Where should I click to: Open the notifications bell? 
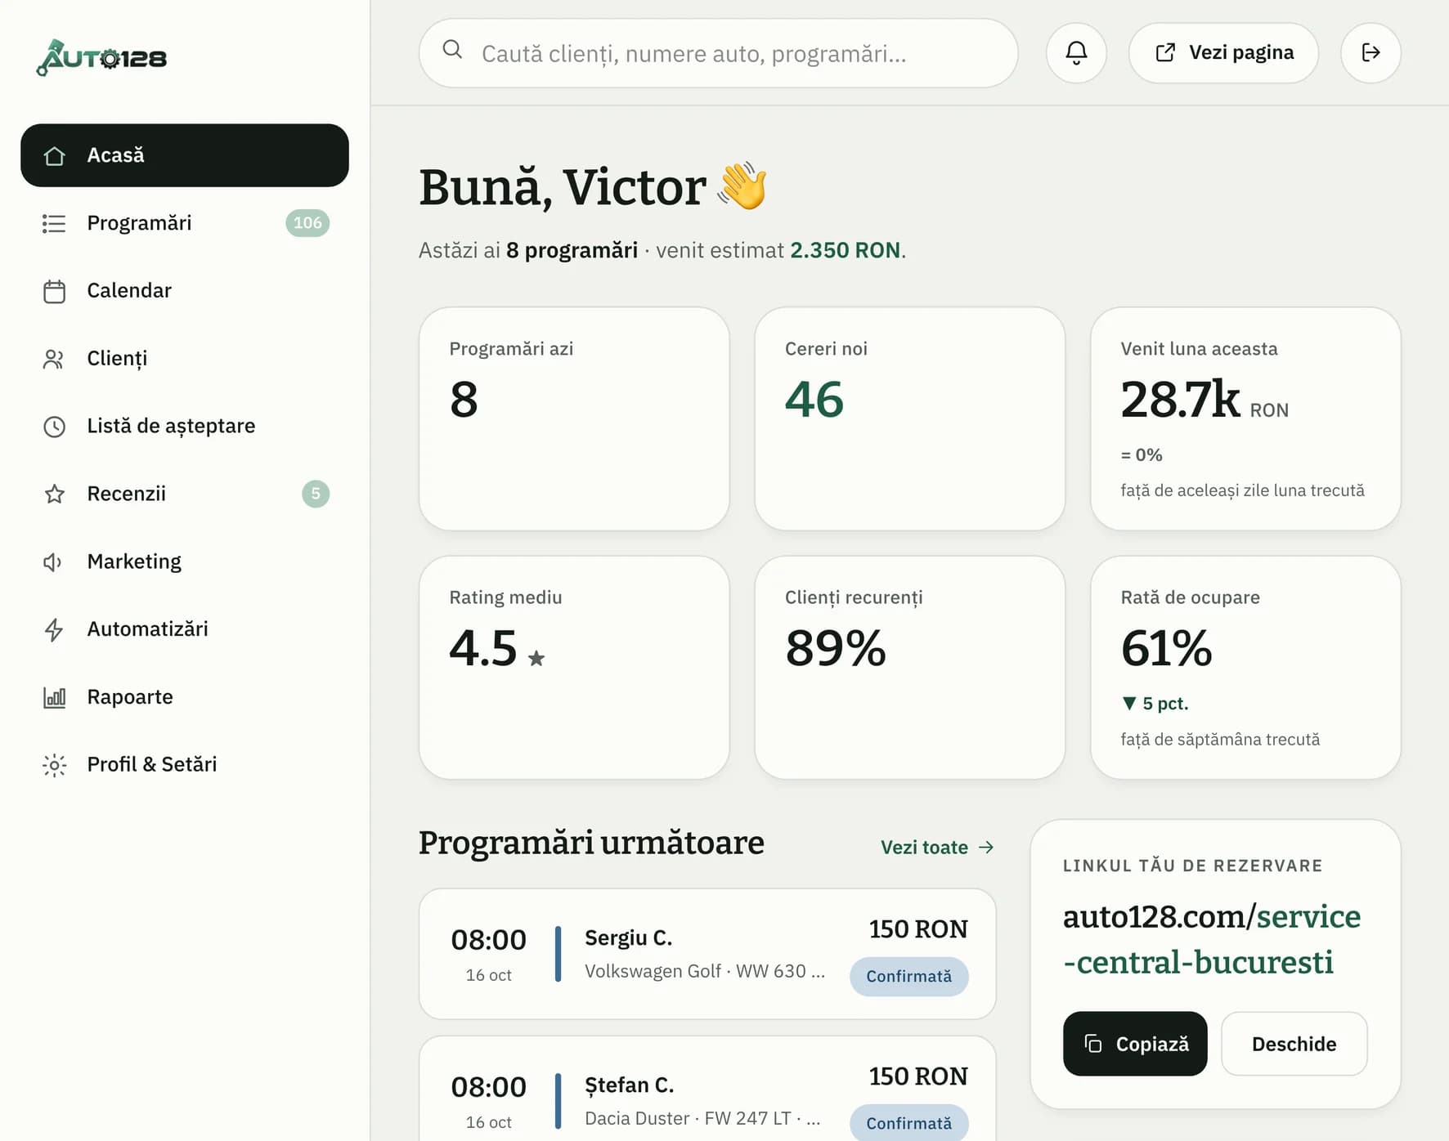click(x=1076, y=53)
